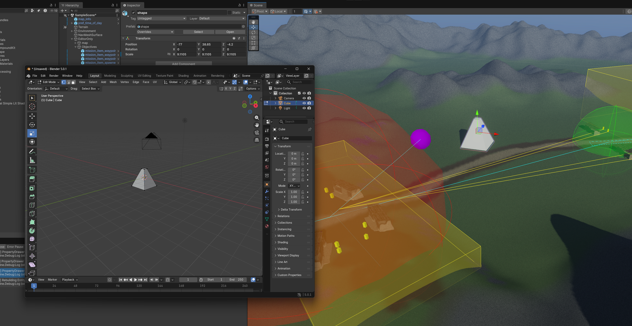Toggle camera view in the viewport

coord(257,133)
